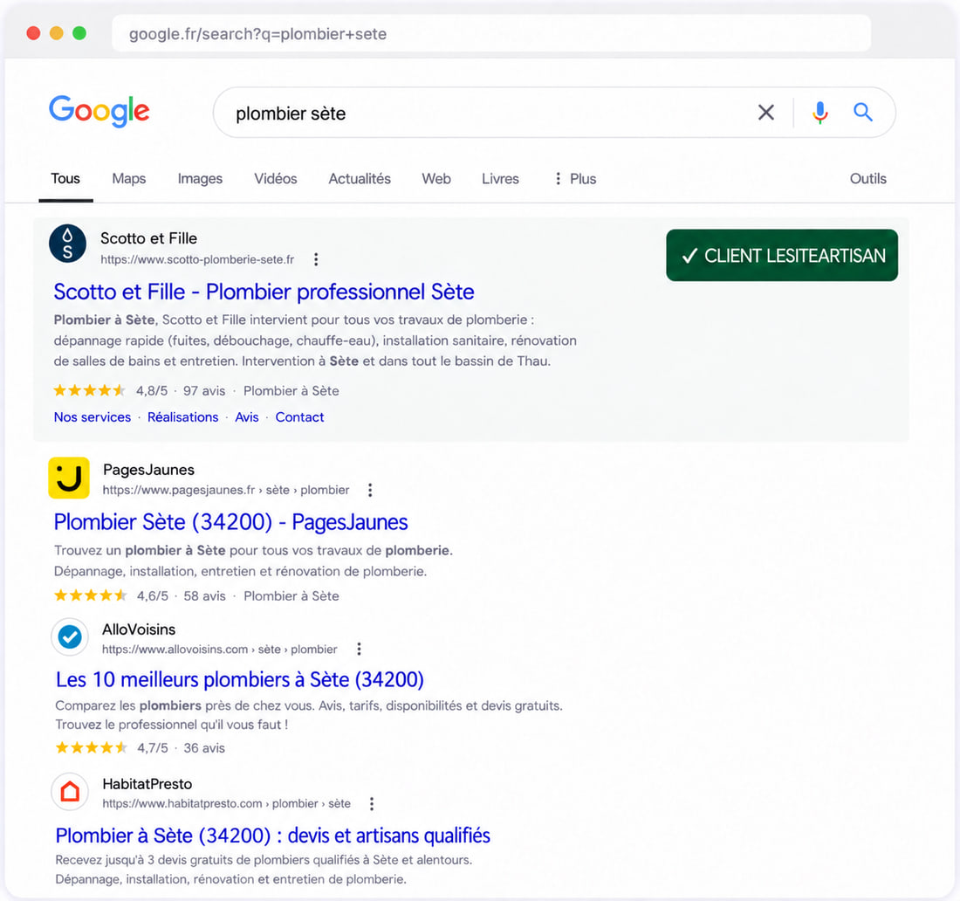Click the AlloVoisins checkmark favicon
The image size is (960, 901).
point(70,637)
